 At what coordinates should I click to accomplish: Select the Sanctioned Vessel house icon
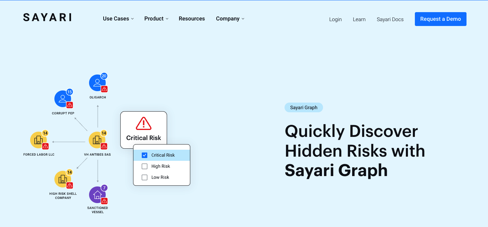pyautogui.click(x=97, y=195)
